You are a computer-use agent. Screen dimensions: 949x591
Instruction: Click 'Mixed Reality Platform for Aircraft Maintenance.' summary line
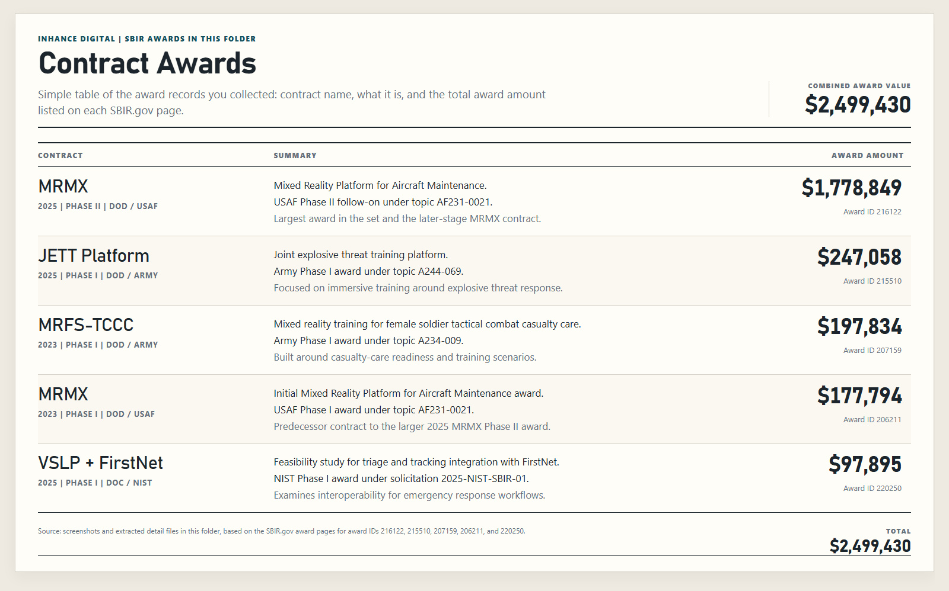[380, 186]
